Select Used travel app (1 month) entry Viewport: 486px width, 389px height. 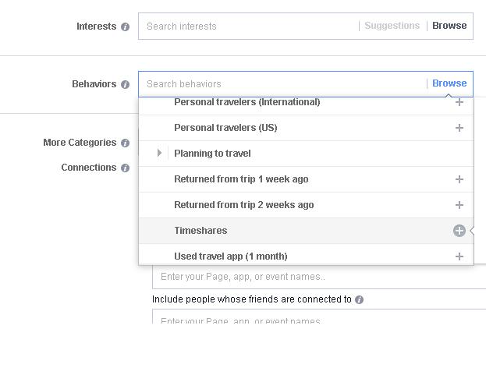230,256
